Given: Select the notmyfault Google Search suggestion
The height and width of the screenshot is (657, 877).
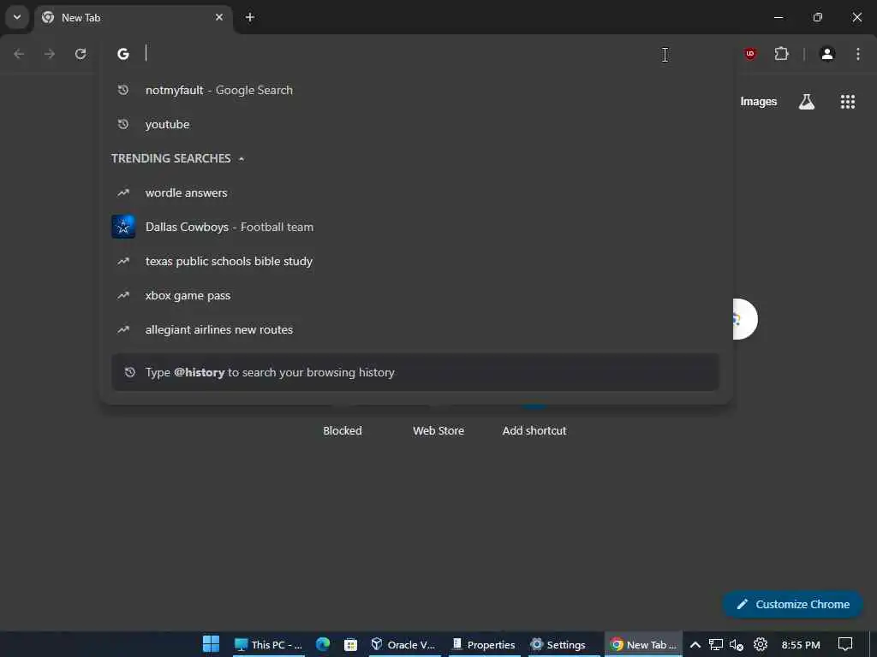Looking at the screenshot, I should click(x=416, y=90).
